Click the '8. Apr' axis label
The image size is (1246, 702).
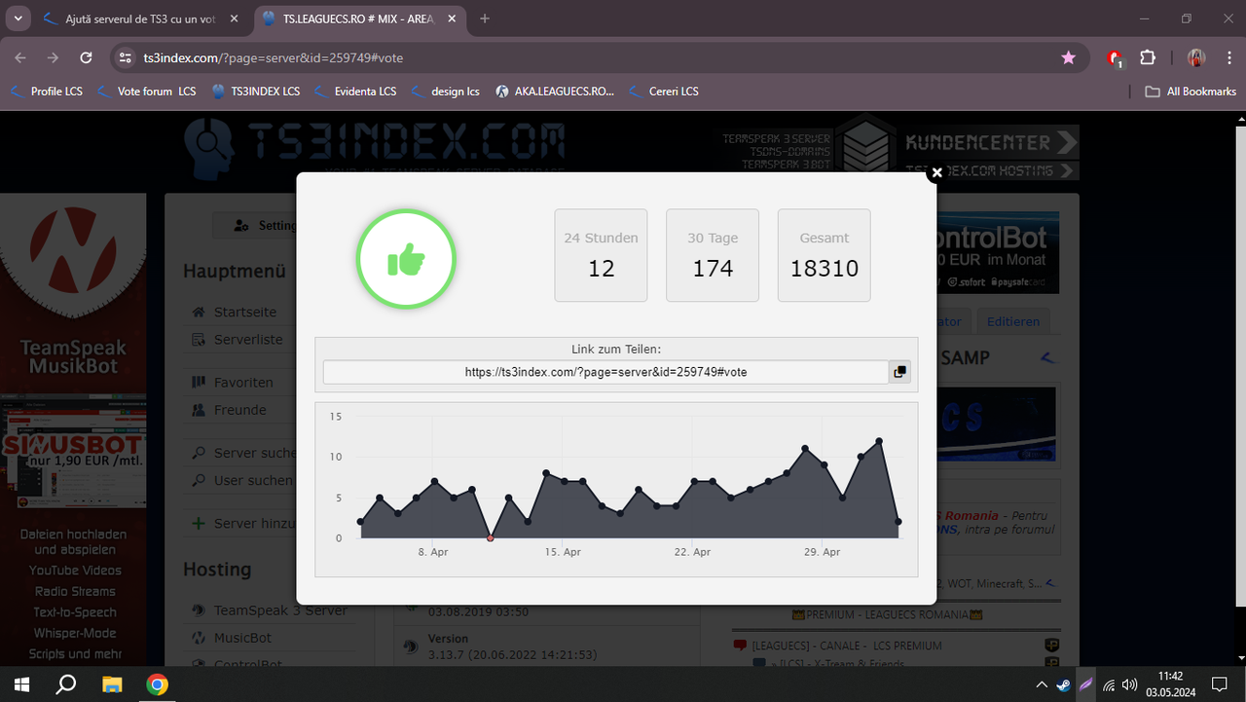(433, 552)
